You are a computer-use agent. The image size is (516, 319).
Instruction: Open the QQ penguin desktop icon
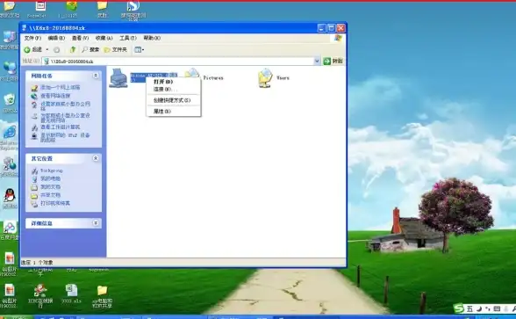[x=10, y=195]
